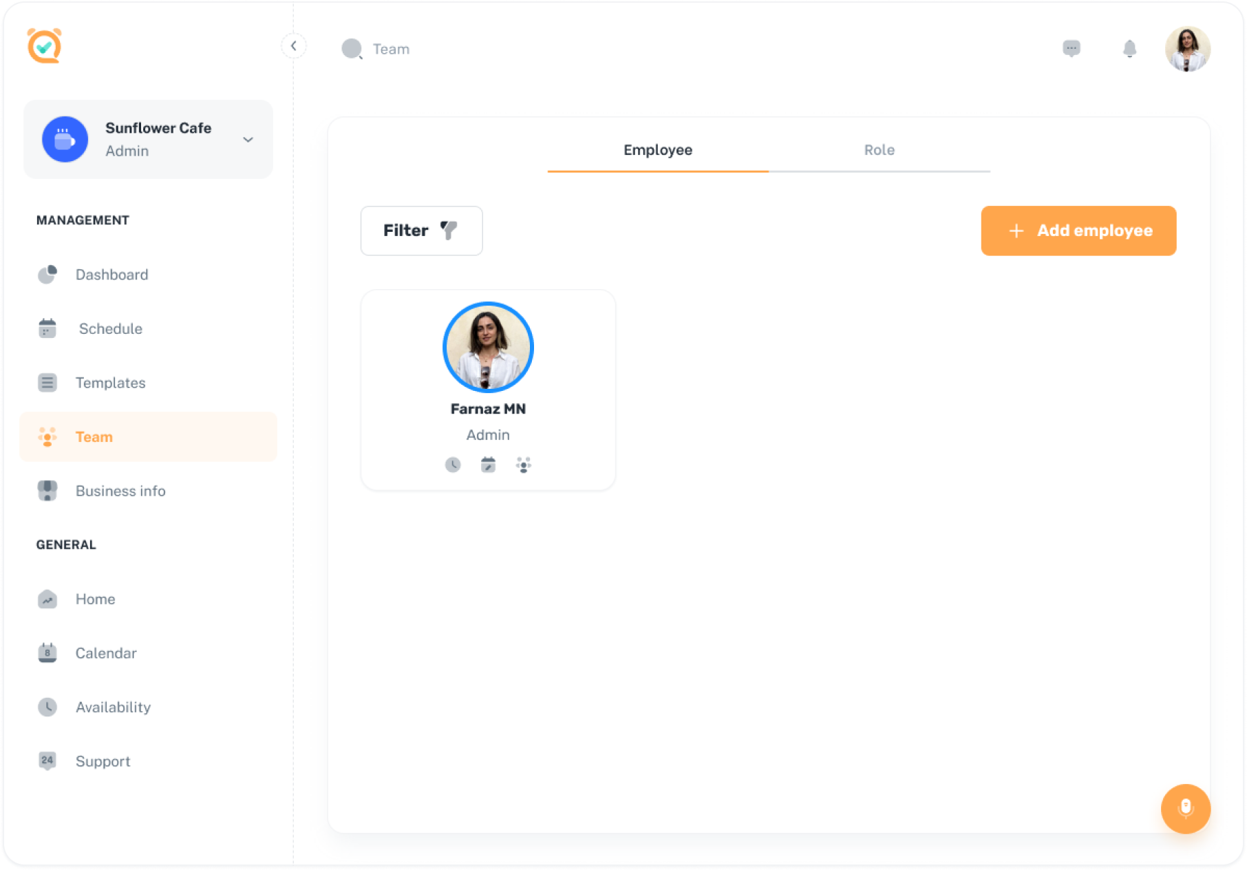Select the Employee tab
Viewport: 1247px width, 870px height.
point(658,150)
